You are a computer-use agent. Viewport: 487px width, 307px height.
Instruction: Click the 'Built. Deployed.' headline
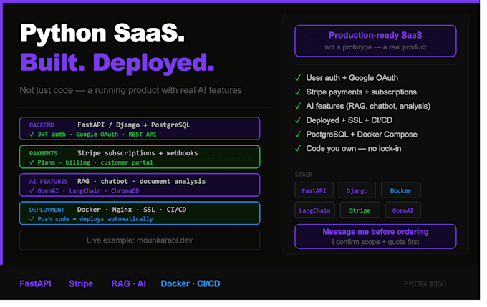(117, 63)
